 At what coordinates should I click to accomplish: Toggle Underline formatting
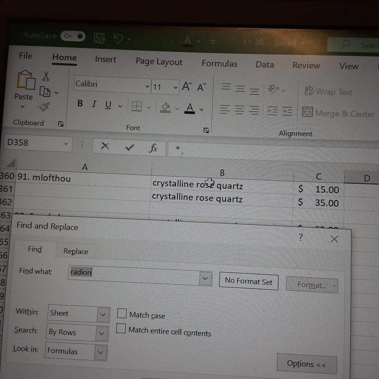tap(108, 105)
